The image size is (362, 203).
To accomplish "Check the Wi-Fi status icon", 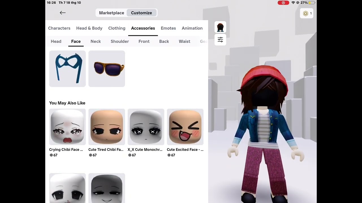I will coord(293,3).
